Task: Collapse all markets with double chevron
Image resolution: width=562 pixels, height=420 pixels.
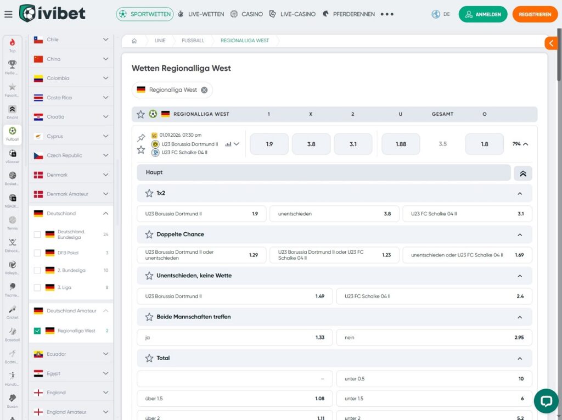Action: click(x=523, y=173)
